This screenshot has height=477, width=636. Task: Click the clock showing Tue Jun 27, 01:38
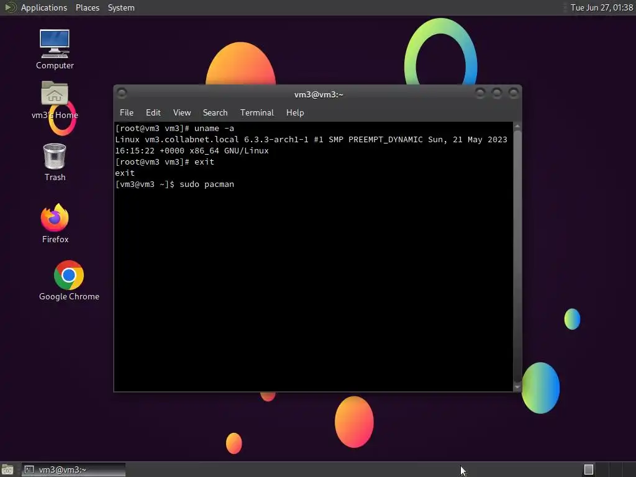[x=601, y=7]
